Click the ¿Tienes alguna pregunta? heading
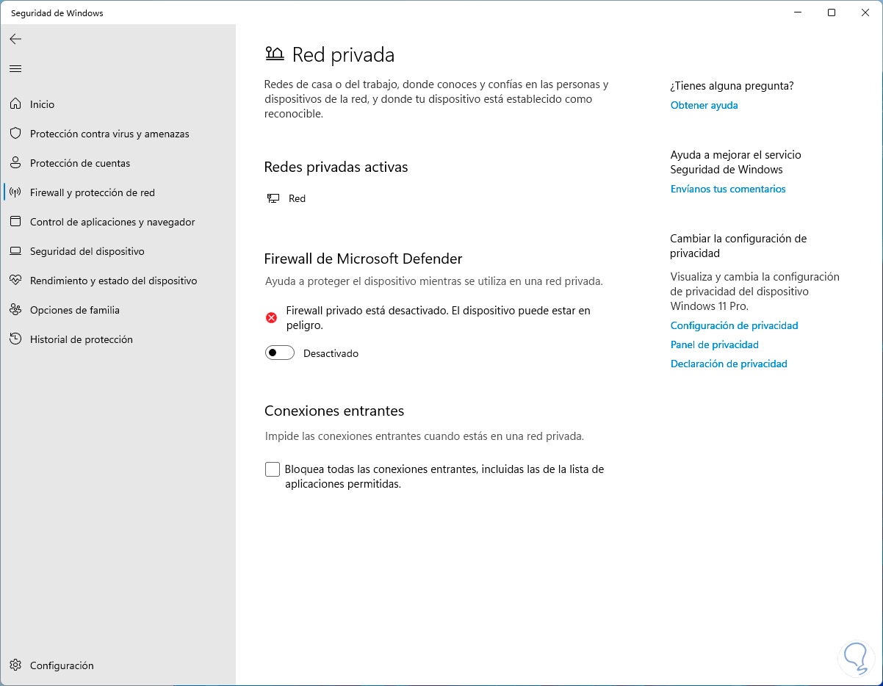This screenshot has width=883, height=686. (x=732, y=86)
